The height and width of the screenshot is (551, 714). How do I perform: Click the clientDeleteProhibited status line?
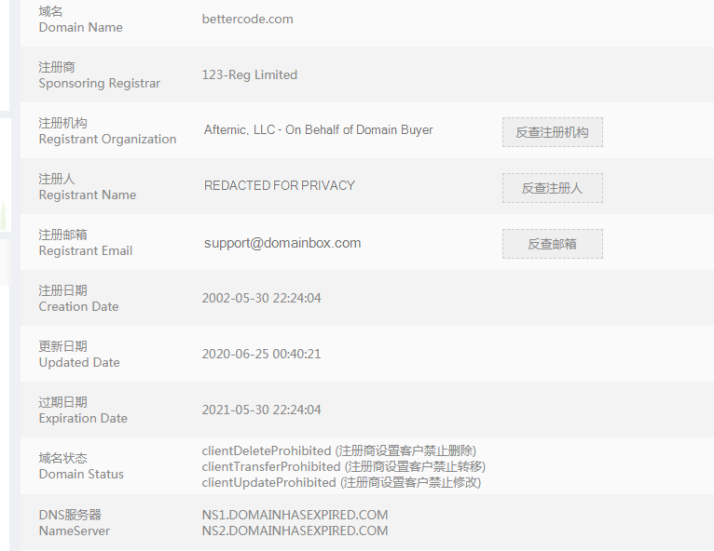338,450
